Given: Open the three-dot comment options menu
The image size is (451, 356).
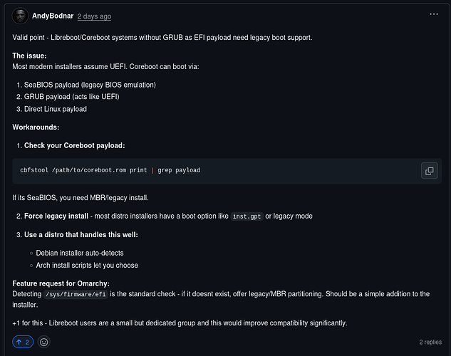Looking at the screenshot, I should (x=433, y=14).
